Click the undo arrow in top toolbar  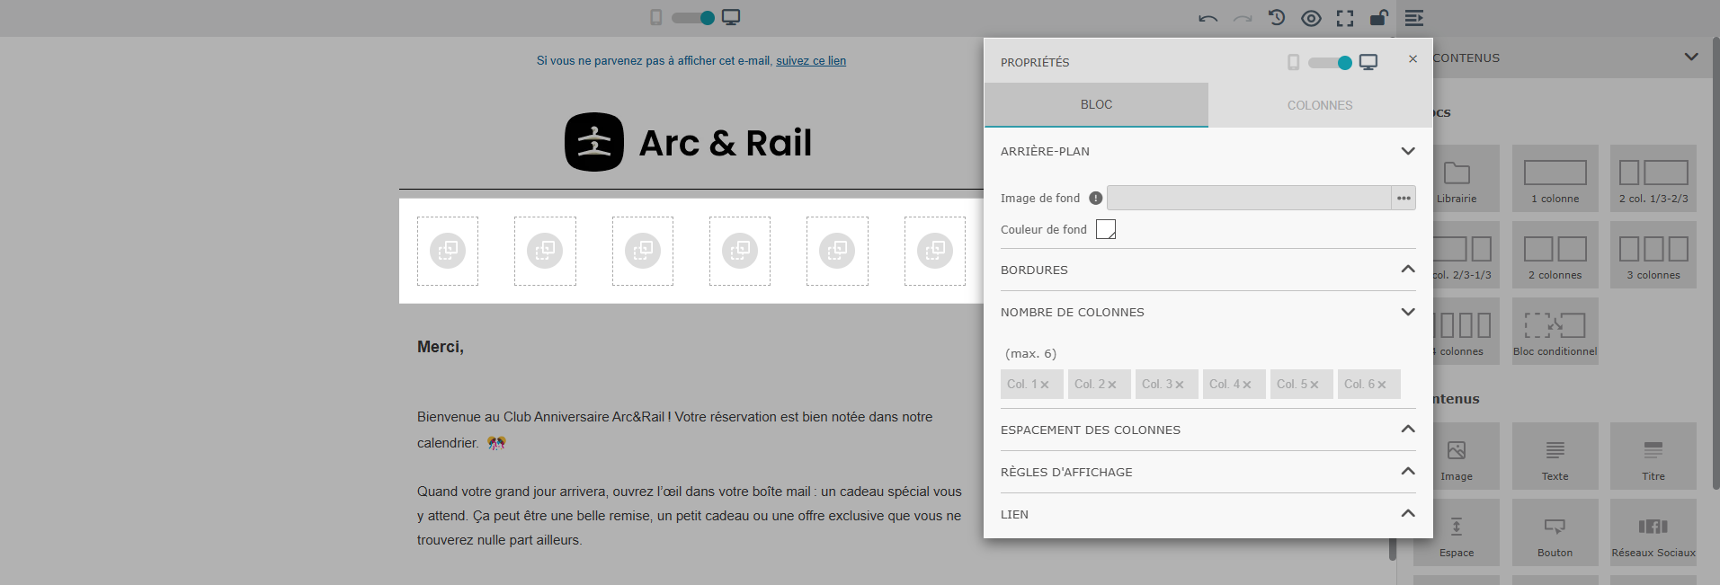(1208, 18)
